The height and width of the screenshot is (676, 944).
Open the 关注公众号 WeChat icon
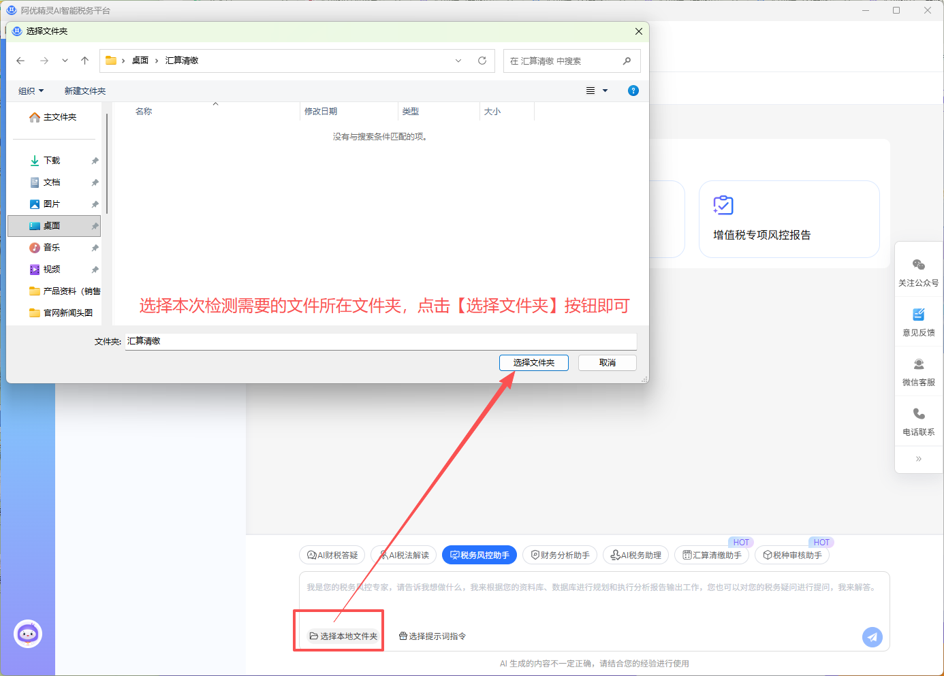click(x=918, y=265)
